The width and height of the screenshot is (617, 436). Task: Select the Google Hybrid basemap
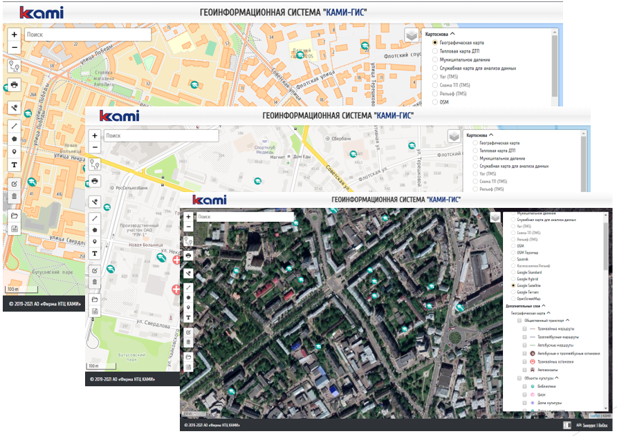pos(513,278)
